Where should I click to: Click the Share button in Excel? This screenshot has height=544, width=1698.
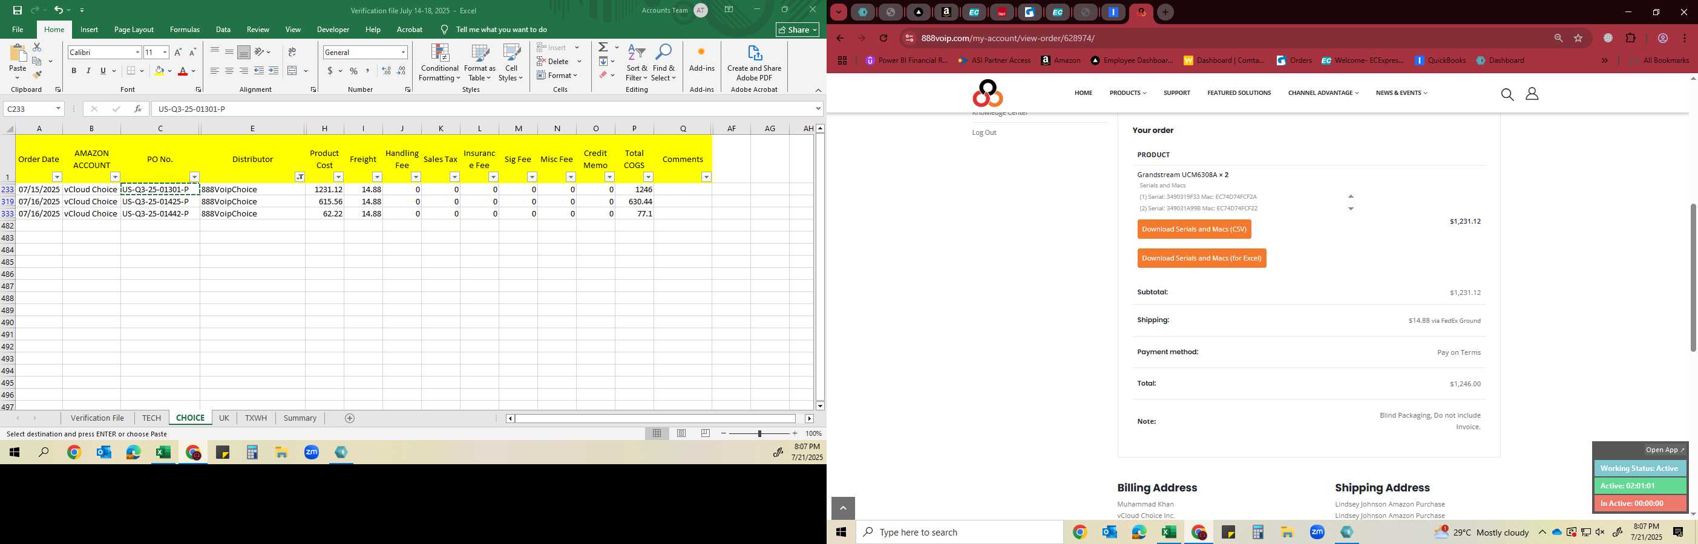(798, 30)
